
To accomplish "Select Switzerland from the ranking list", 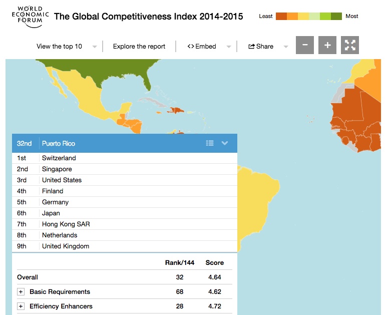I will pyautogui.click(x=125, y=158).
